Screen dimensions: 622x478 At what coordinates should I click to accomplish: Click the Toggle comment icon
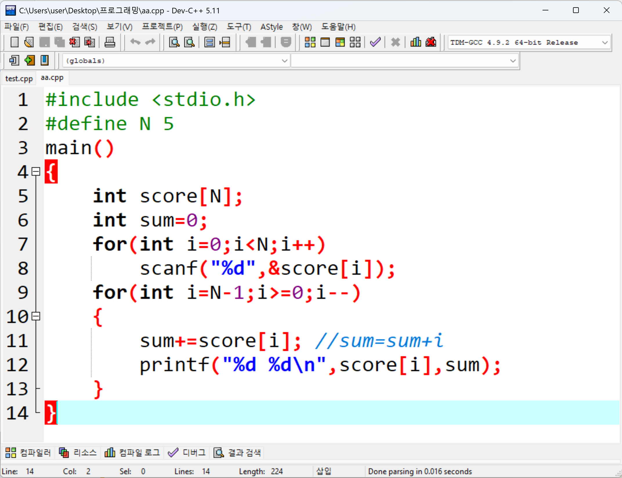[x=286, y=42]
